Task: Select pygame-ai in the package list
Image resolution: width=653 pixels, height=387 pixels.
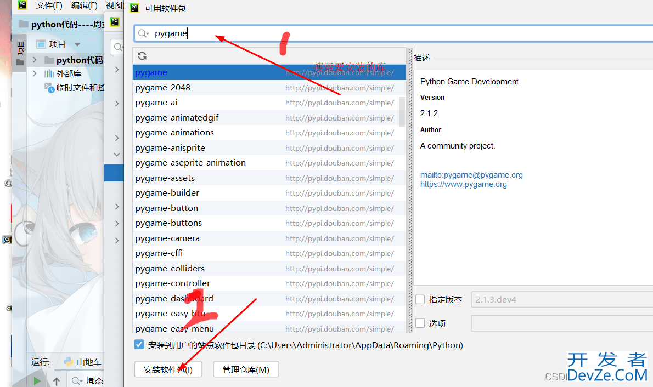Action: tap(269, 103)
